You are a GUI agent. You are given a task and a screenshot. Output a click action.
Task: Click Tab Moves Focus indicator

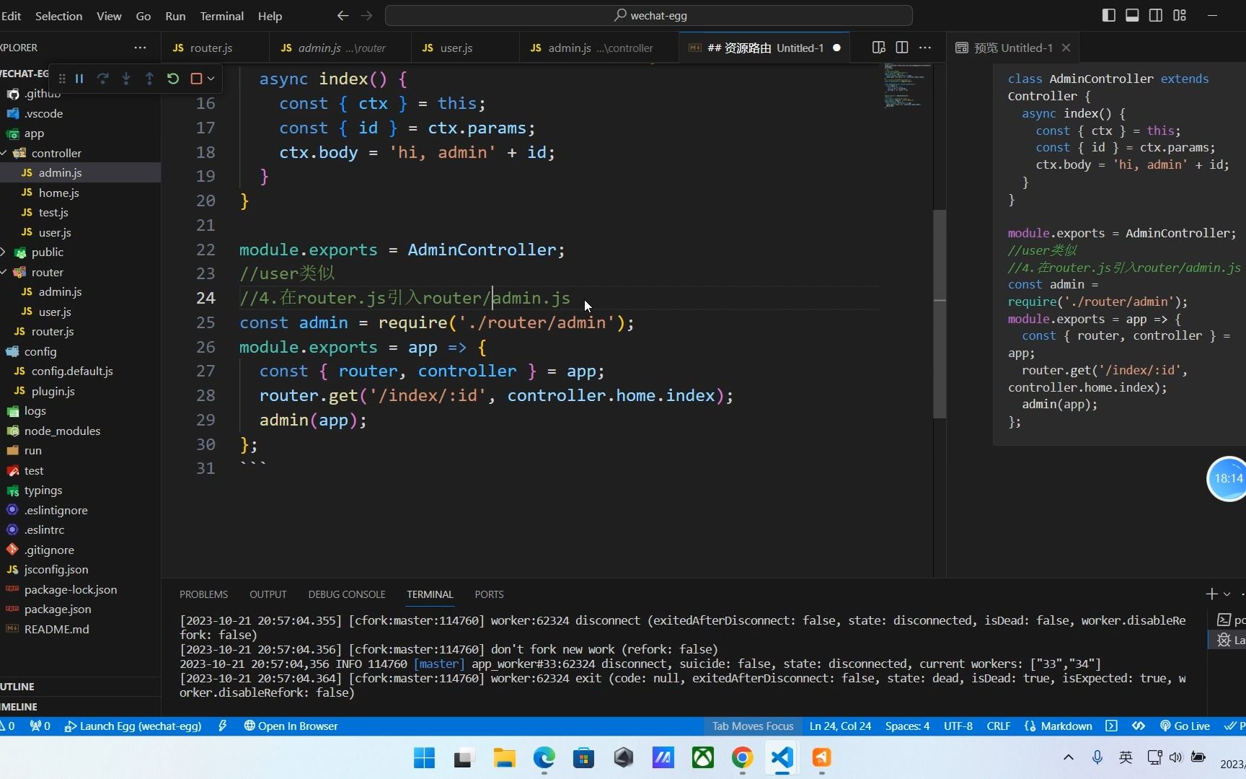click(x=753, y=726)
